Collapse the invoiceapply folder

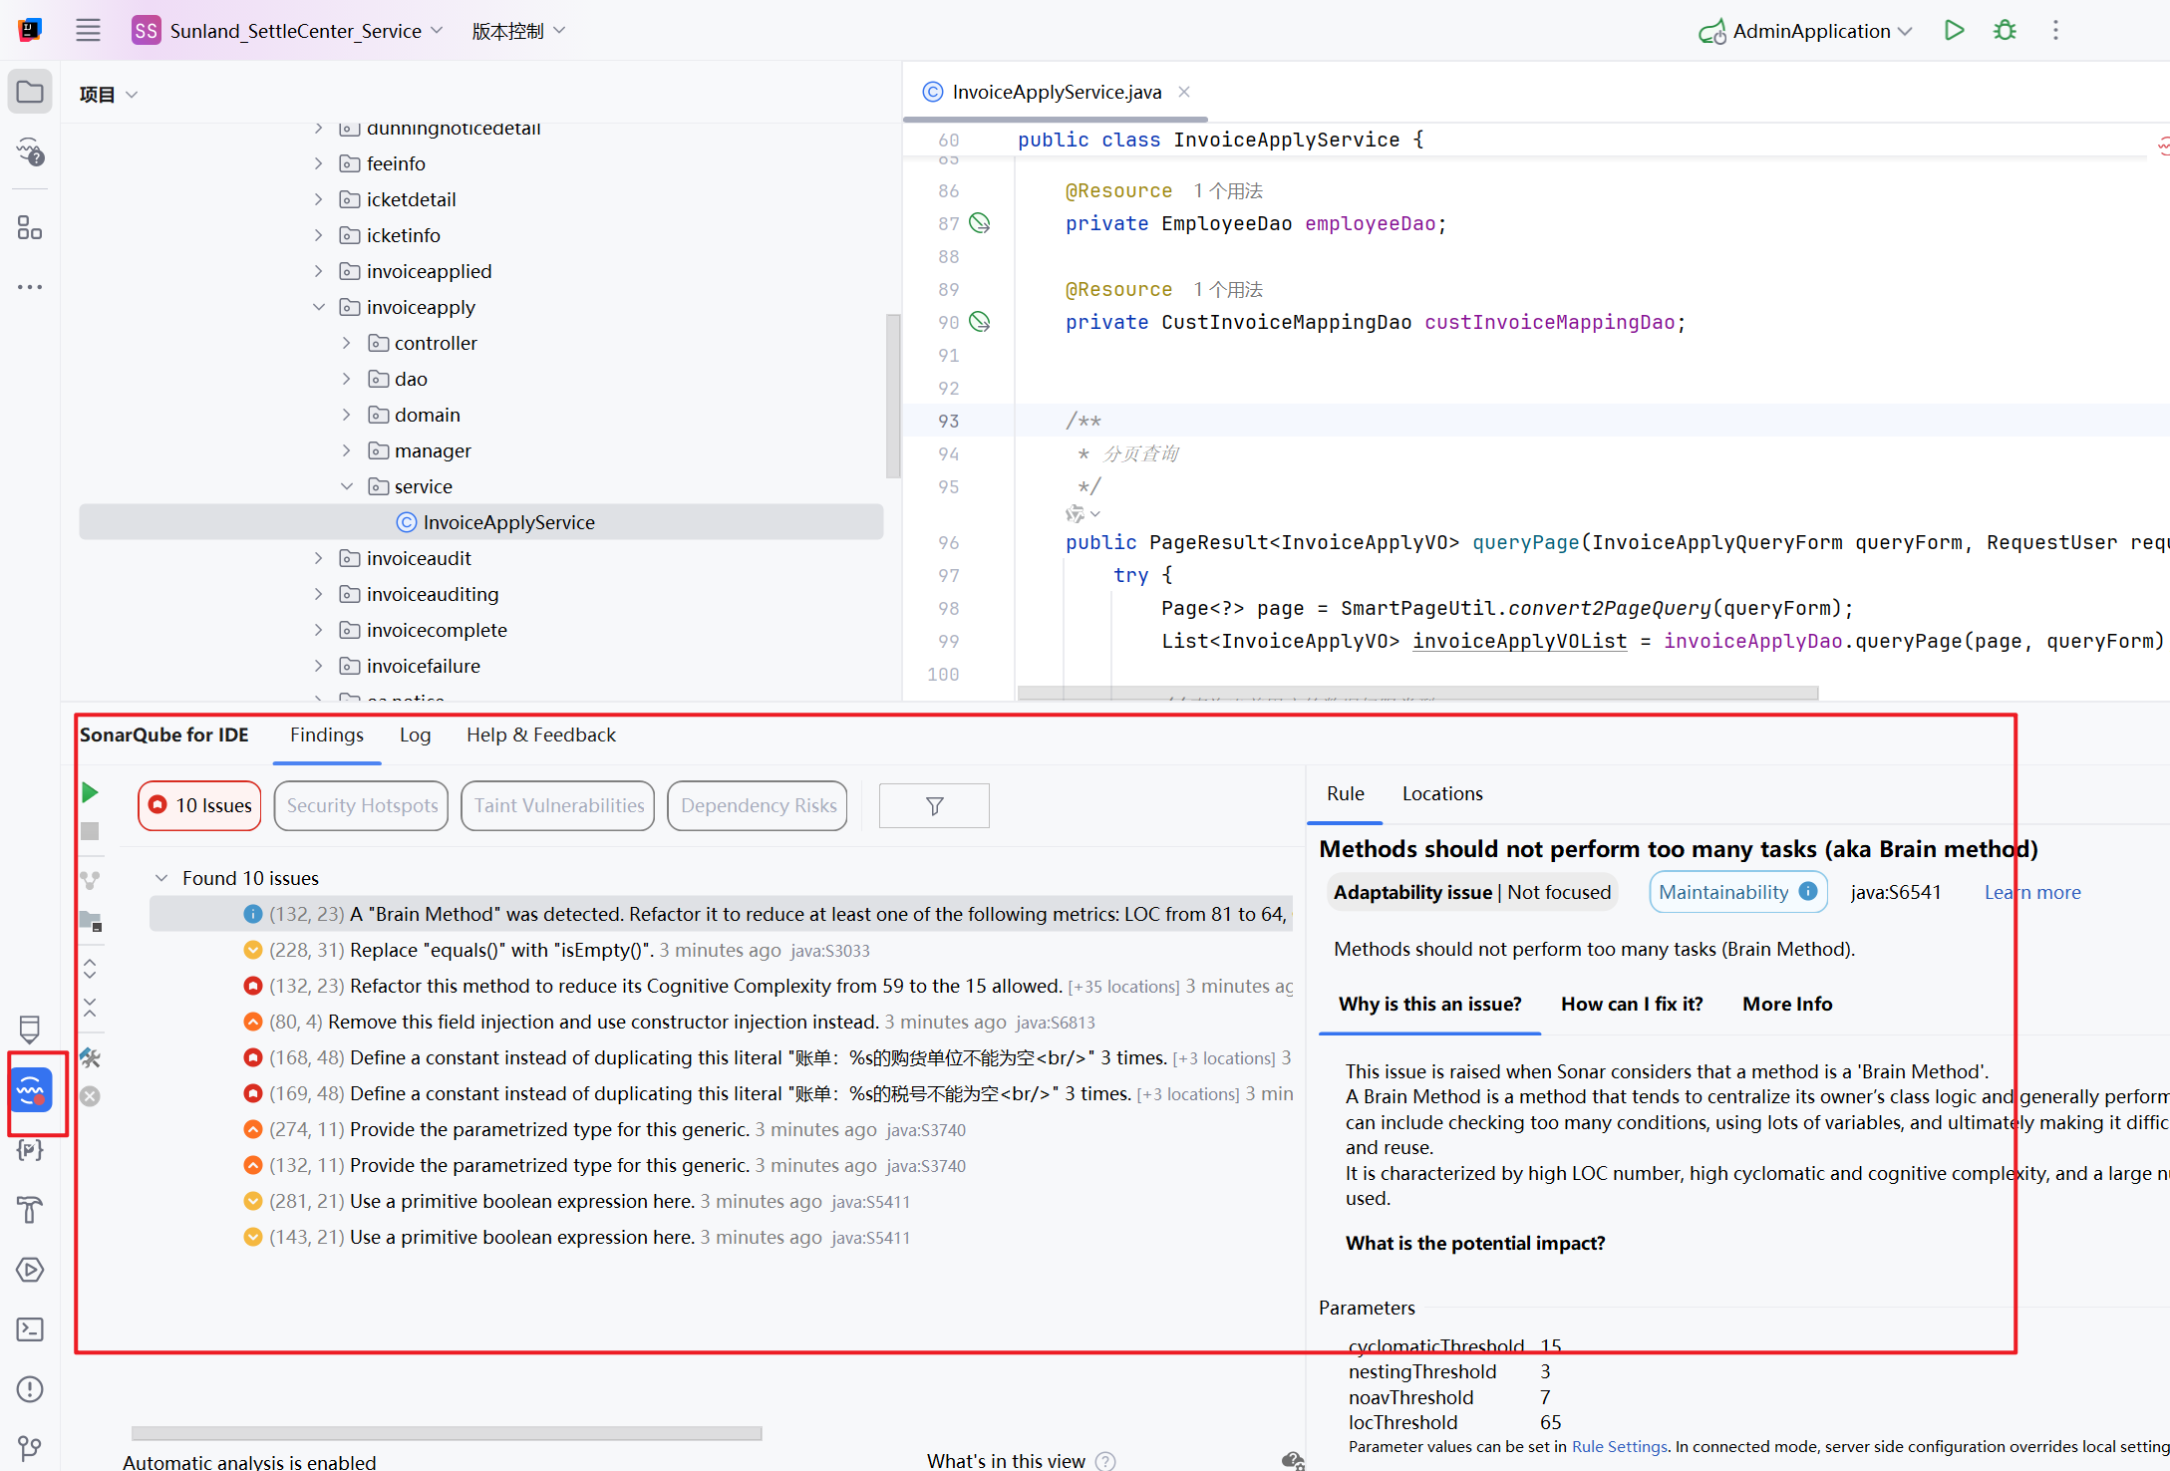pos(319,307)
